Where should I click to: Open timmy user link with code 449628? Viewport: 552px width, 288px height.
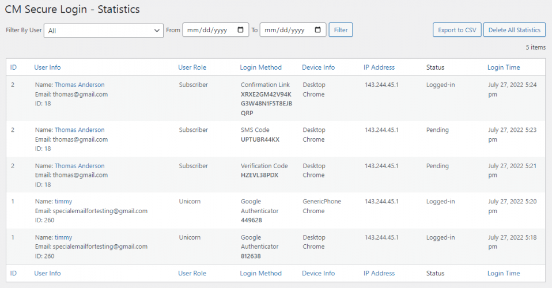point(63,202)
